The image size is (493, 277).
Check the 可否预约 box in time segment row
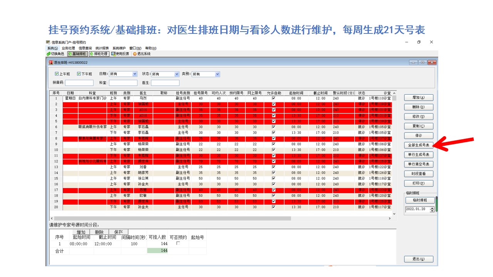click(x=178, y=243)
